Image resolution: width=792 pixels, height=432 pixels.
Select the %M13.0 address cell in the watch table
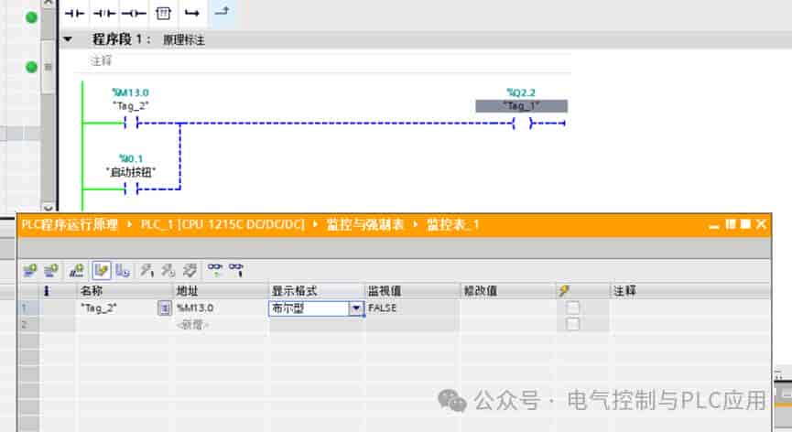click(x=221, y=308)
